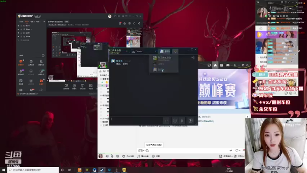This screenshot has height=173, width=307.
Task: Toggle the YY microphone icon
Action: point(112,156)
